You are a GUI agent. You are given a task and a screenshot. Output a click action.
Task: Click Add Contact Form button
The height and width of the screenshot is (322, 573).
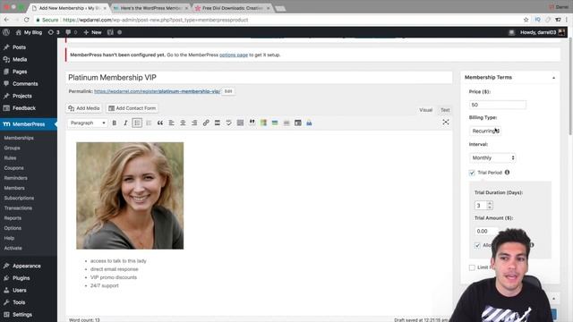coord(132,108)
